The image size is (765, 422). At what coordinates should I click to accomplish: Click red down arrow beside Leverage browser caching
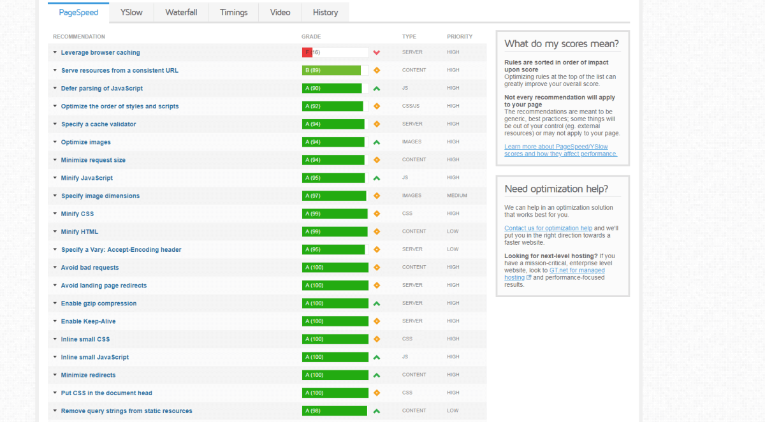pyautogui.click(x=377, y=53)
